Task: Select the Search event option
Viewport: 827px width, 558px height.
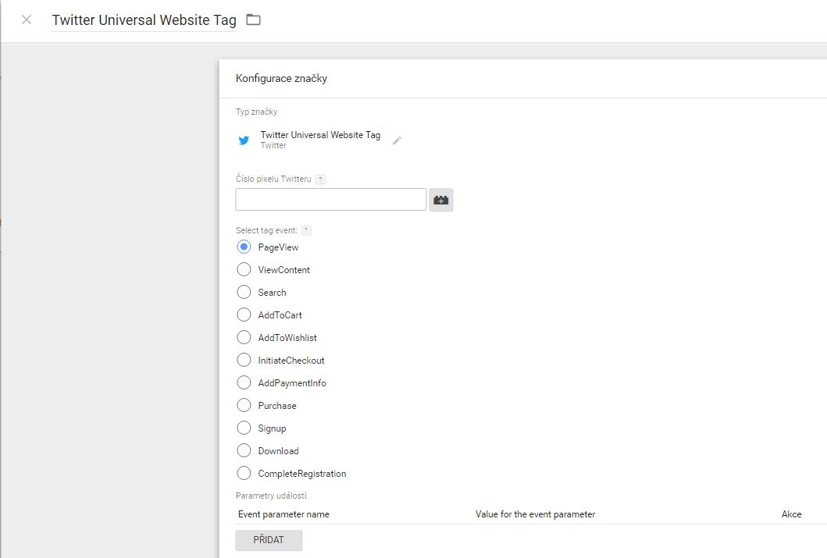Action: 244,292
